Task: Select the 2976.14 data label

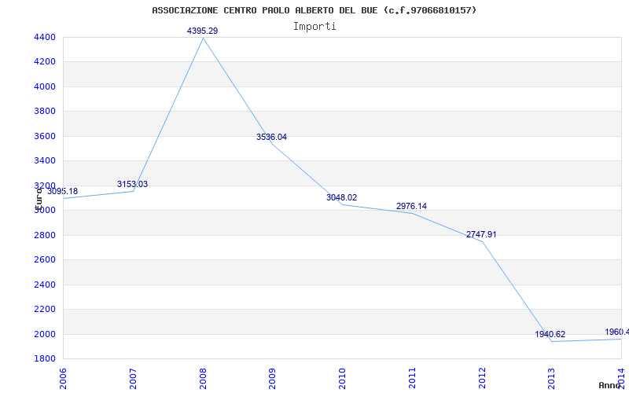Action: [x=411, y=207]
